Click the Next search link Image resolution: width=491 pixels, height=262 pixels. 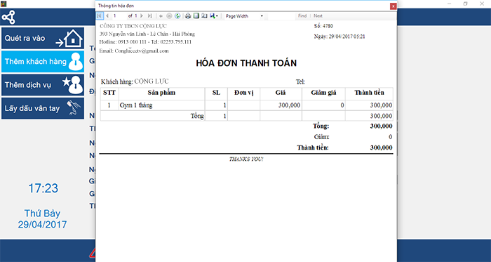318,15
